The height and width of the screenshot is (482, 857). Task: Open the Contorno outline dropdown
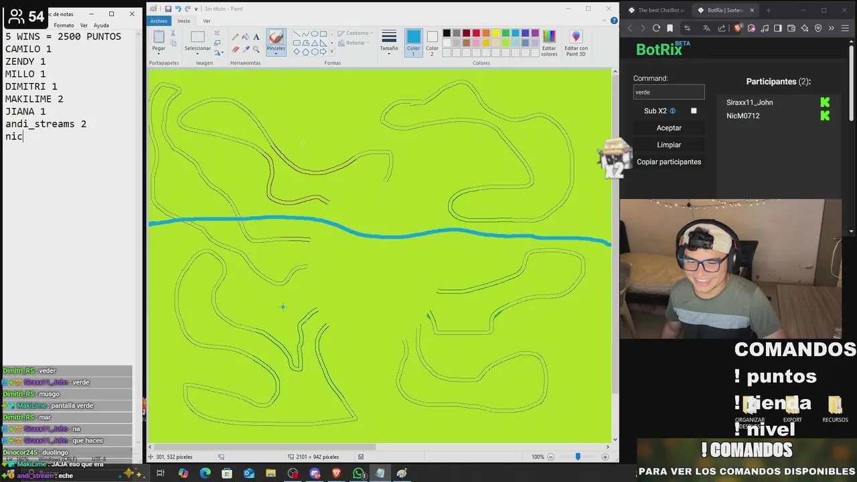[x=356, y=33]
